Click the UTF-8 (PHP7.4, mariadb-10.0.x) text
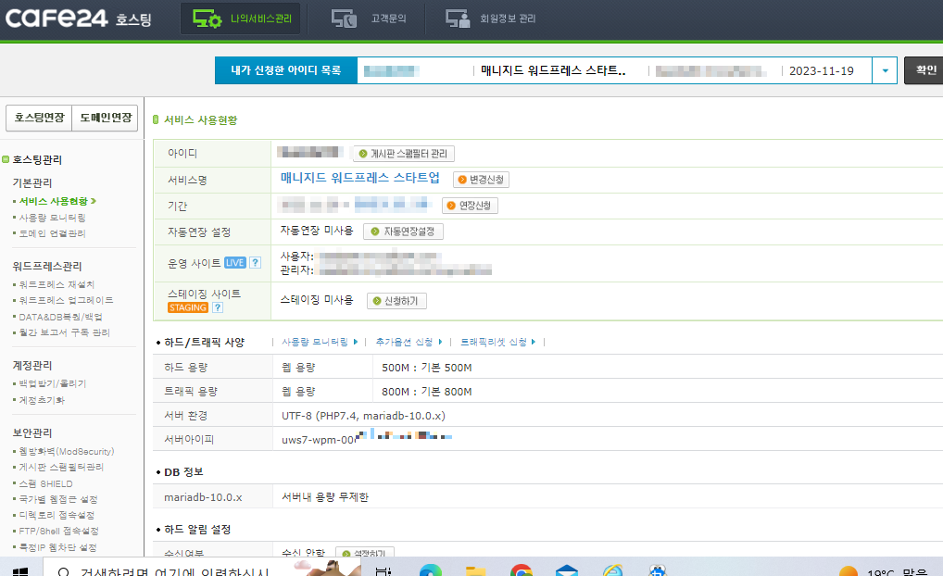 click(x=363, y=416)
